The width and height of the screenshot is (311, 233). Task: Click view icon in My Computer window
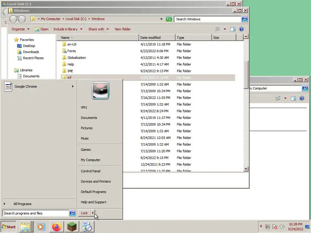[278, 98]
